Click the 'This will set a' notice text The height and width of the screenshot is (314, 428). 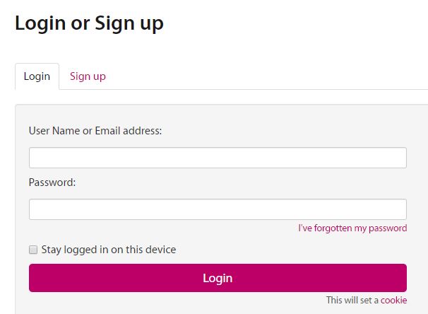pos(352,301)
